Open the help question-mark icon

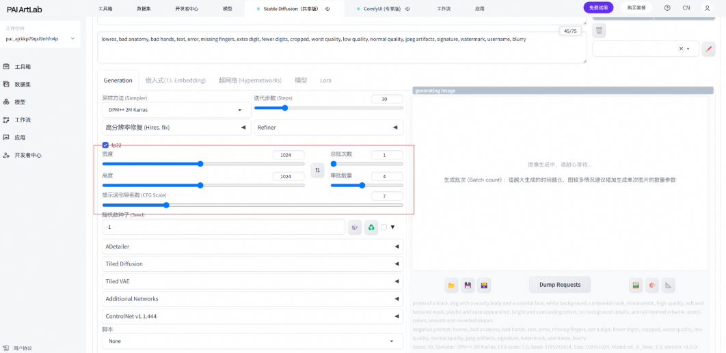[667, 8]
